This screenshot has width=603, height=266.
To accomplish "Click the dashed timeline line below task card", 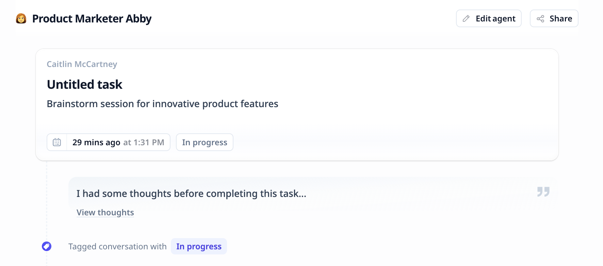I will pos(47,201).
